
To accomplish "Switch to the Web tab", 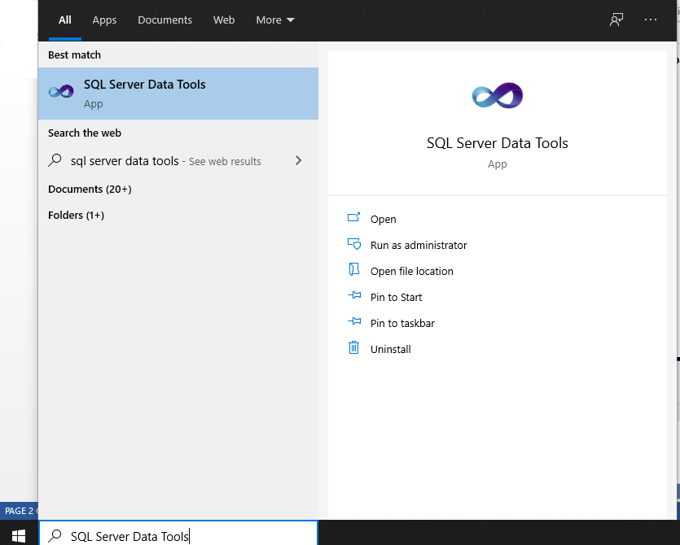I will (x=223, y=20).
